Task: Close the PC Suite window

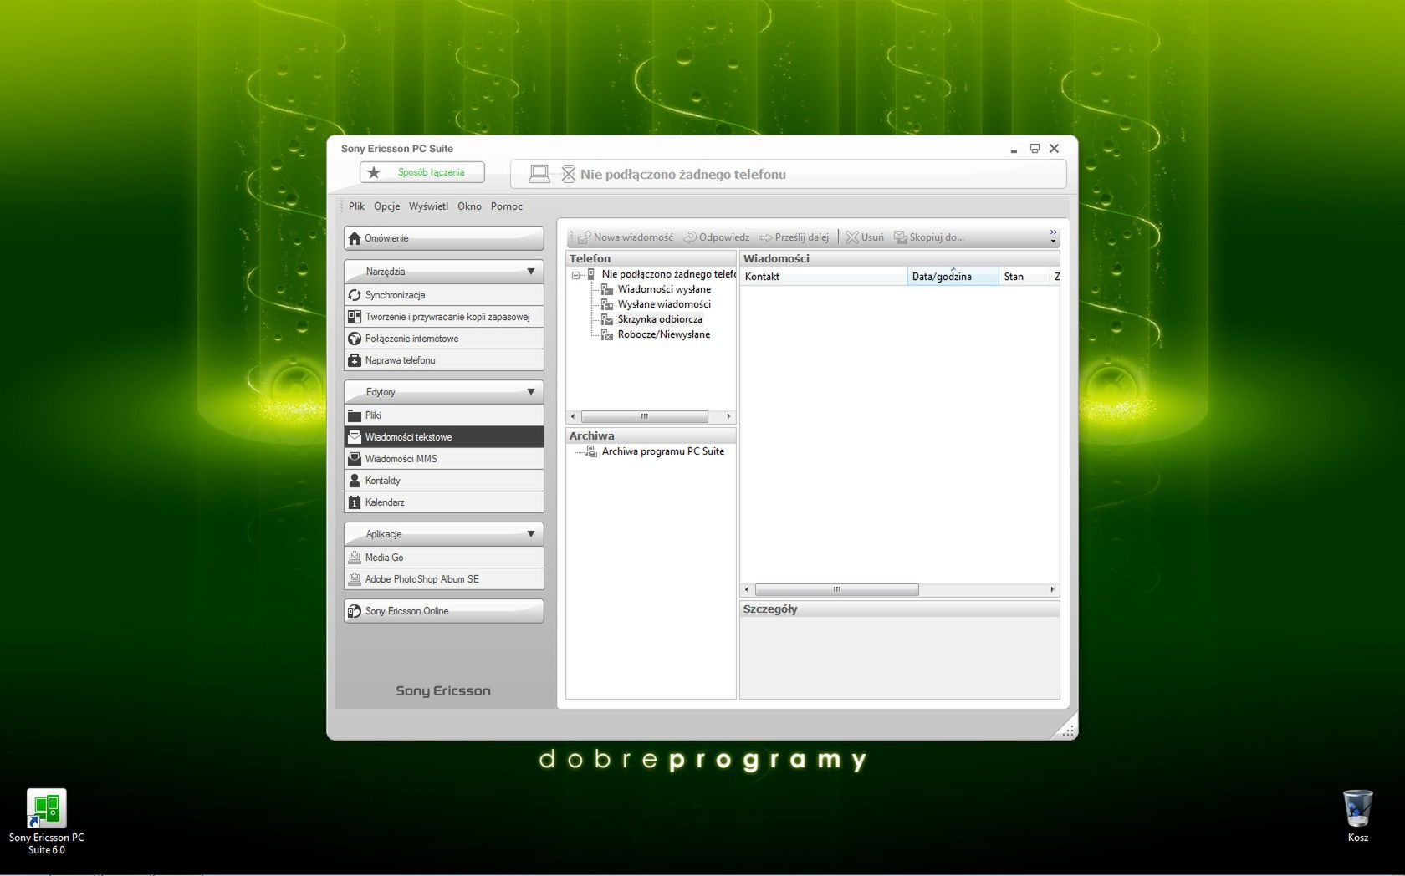Action: (x=1055, y=149)
